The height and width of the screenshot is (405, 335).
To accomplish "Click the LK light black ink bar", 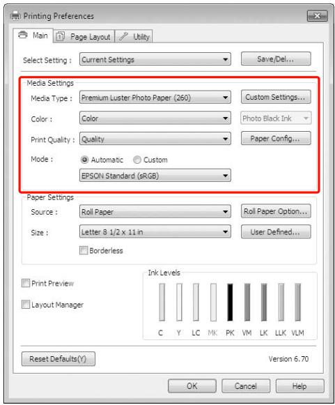I will pyautogui.click(x=264, y=302).
